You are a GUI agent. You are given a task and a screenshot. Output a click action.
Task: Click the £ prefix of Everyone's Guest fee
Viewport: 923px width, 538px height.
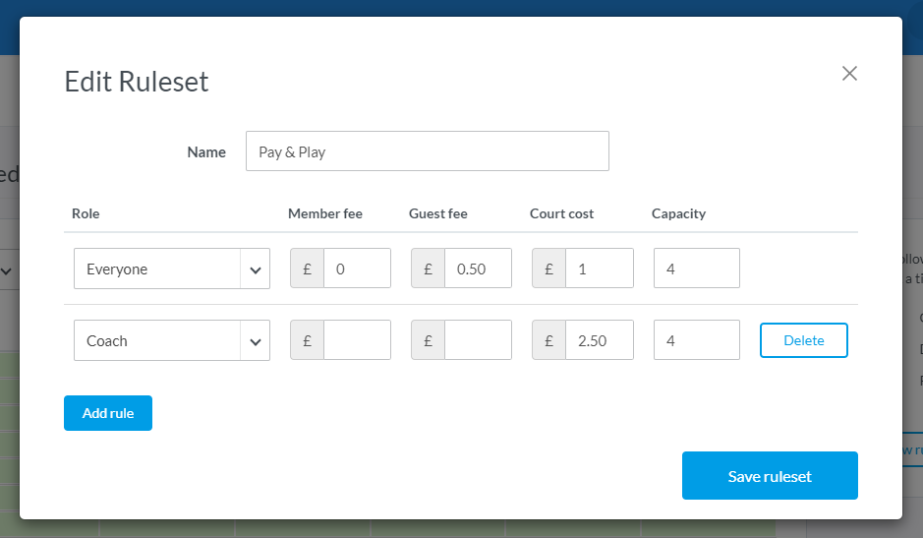point(428,269)
